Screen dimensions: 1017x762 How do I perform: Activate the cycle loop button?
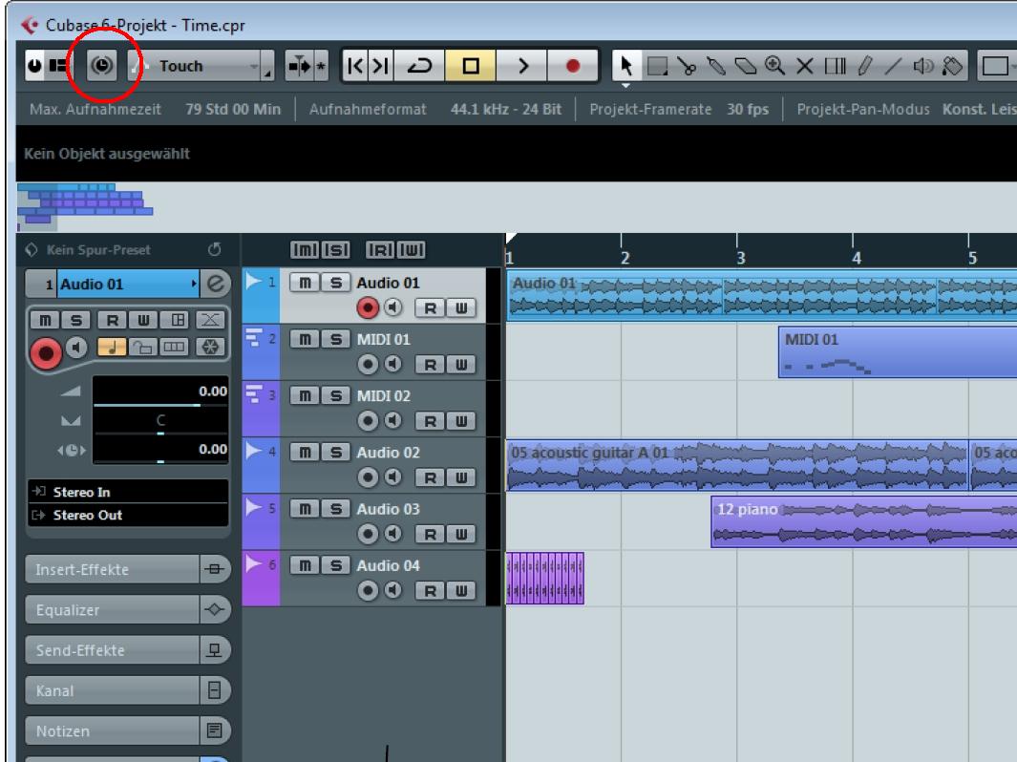419,66
